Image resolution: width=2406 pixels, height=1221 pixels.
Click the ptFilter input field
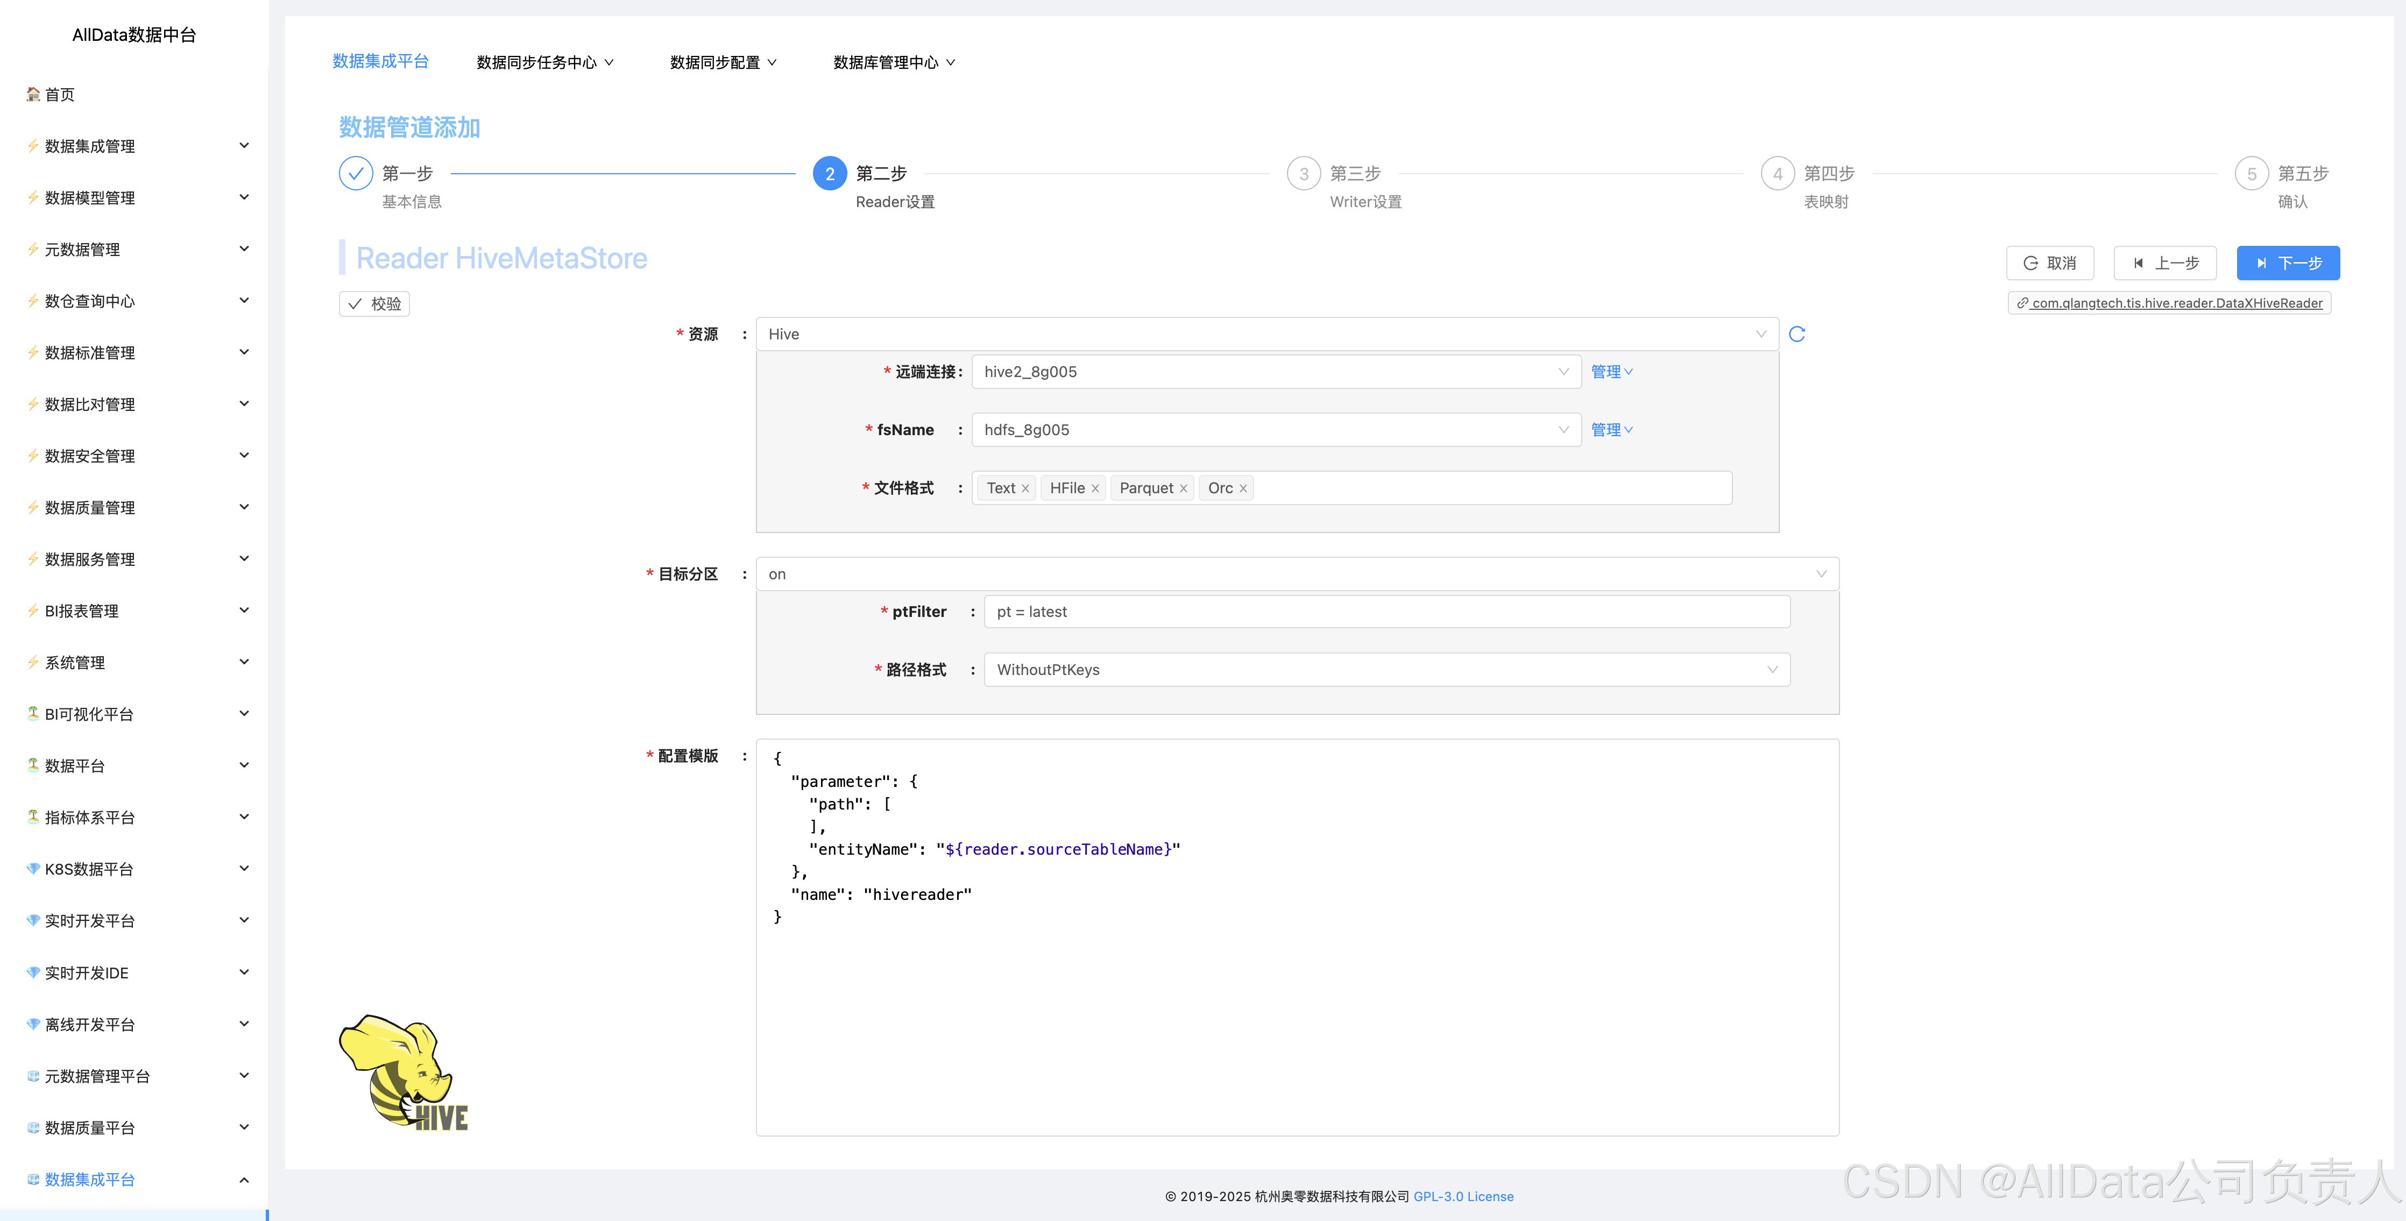click(x=1387, y=612)
